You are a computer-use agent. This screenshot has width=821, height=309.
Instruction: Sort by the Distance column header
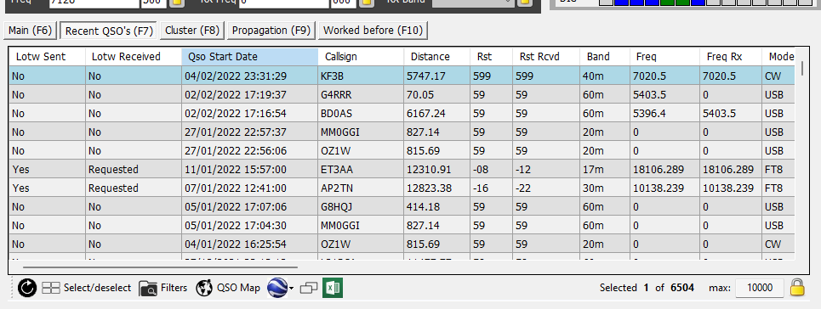(436, 57)
